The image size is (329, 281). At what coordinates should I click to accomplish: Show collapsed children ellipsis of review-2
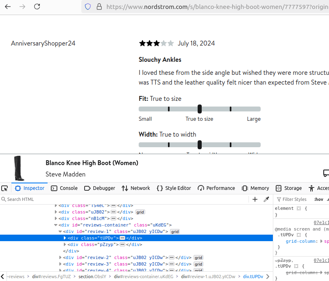(x=172, y=257)
